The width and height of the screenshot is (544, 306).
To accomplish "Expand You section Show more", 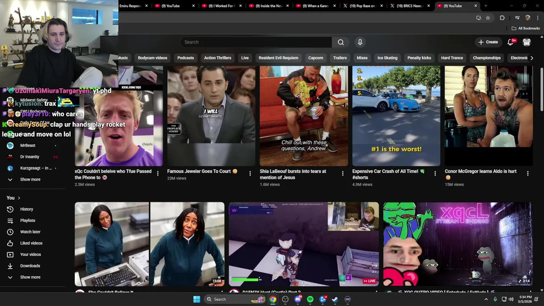I will [x=30, y=277].
